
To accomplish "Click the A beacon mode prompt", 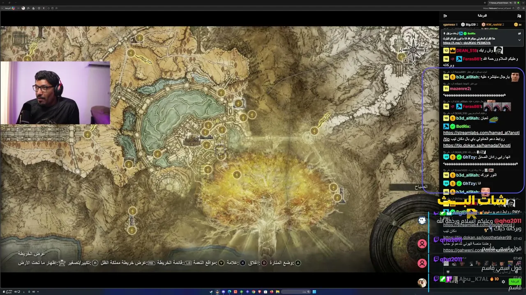I will pos(285,263).
